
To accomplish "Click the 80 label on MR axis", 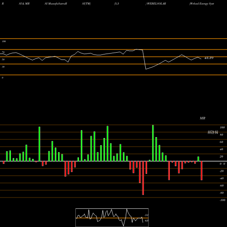I will coord(222,135).
